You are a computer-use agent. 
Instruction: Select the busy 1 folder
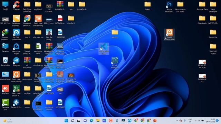[x=27, y=34]
